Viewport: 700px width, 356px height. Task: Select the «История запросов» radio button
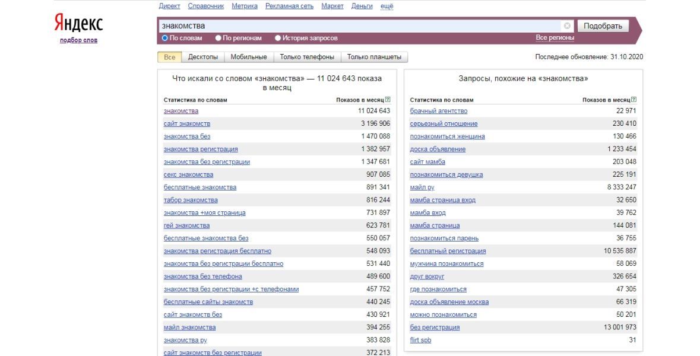(x=278, y=38)
